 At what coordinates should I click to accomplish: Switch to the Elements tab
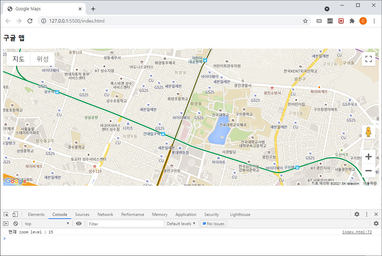coord(36,215)
